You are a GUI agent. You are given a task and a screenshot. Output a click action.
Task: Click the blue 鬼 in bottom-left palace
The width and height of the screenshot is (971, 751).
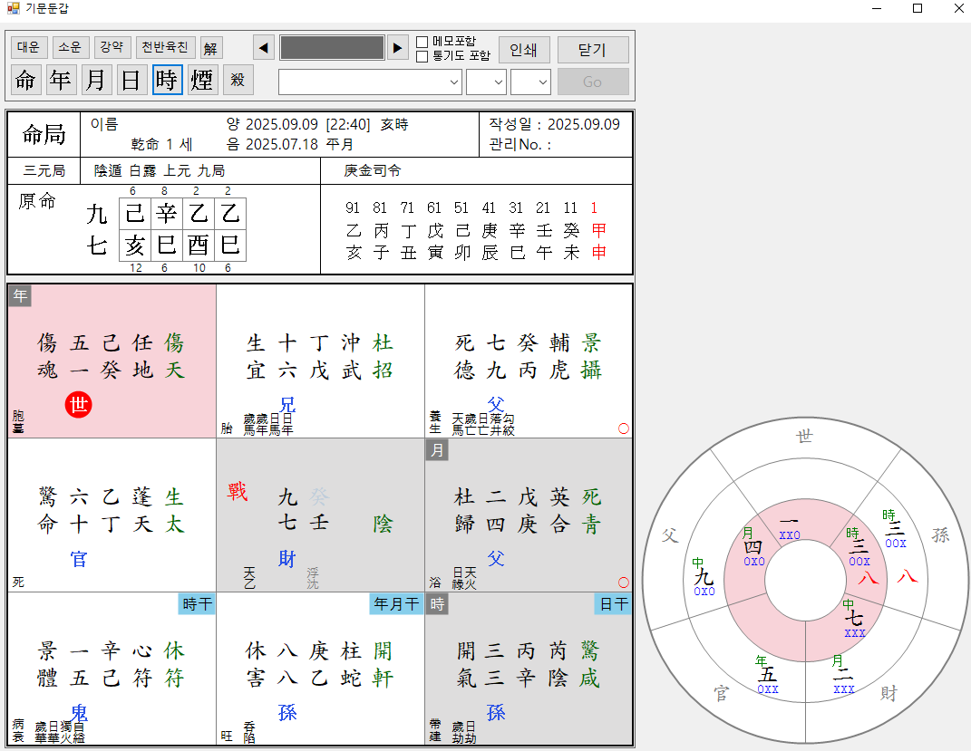(79, 713)
